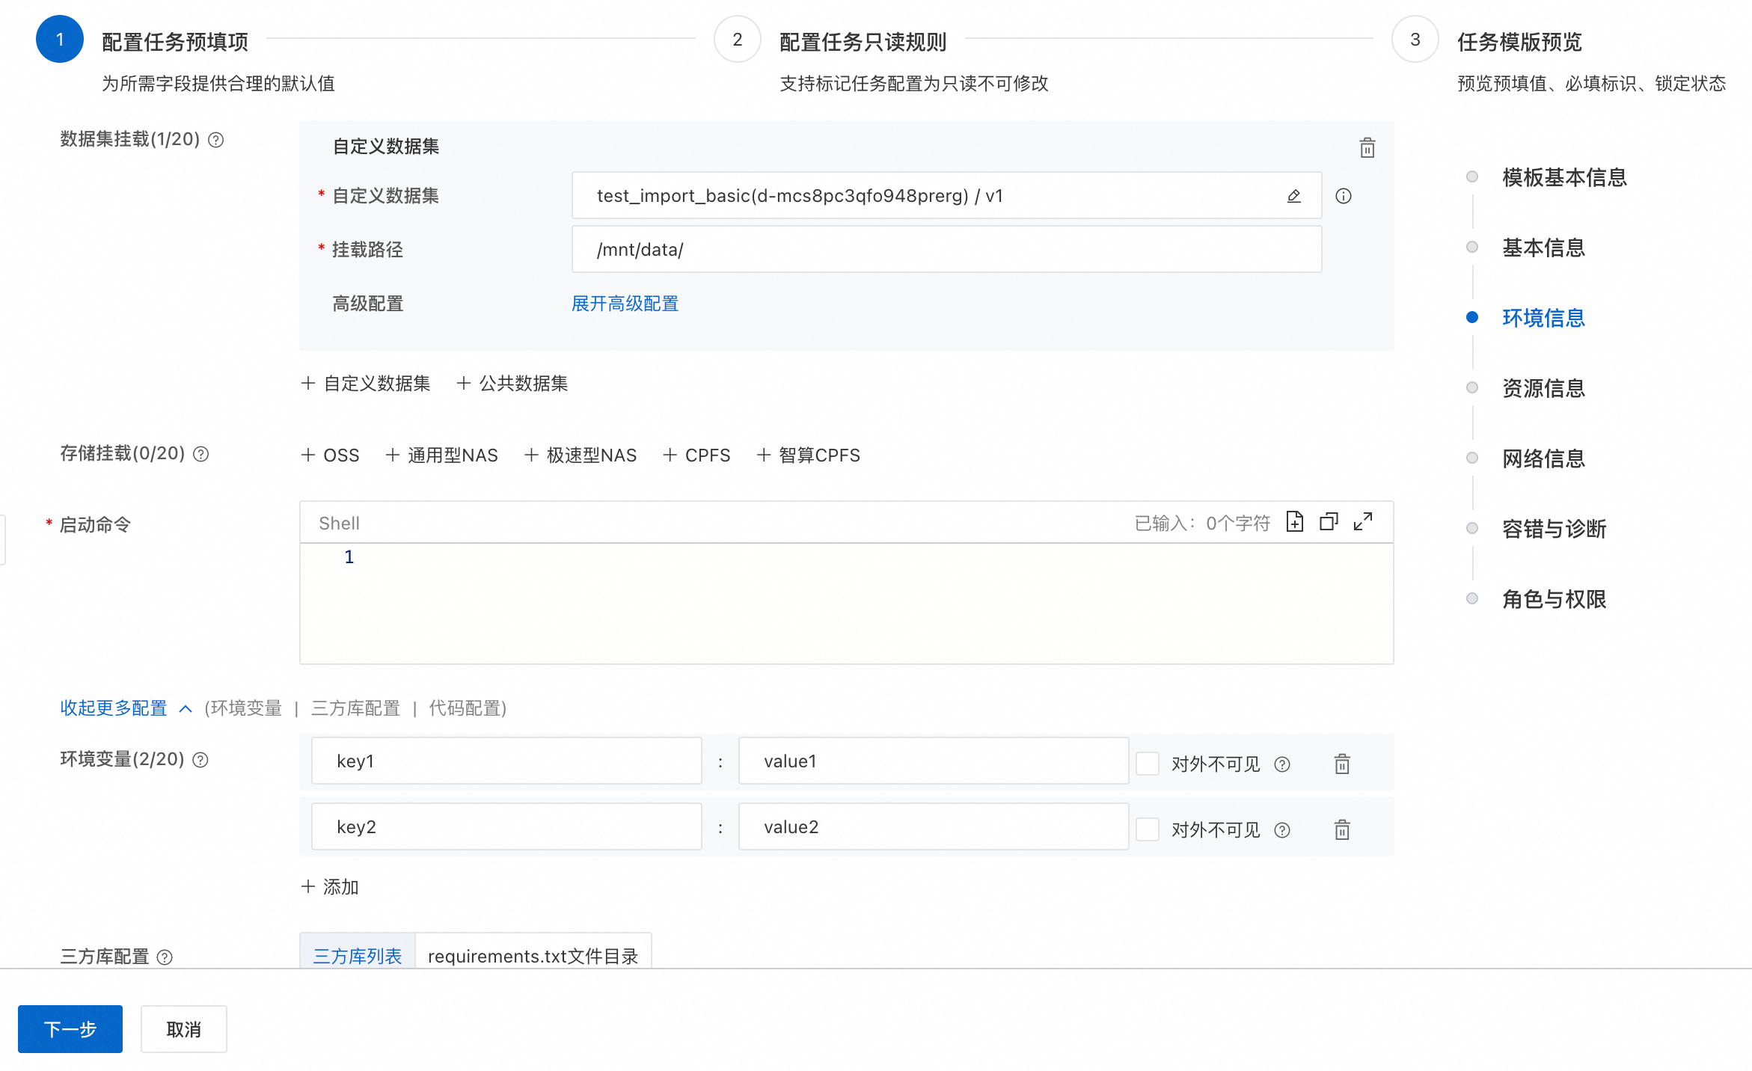The image size is (1752, 1071).
Task: Open help icon next to 三方库配置
Action: click(x=165, y=957)
